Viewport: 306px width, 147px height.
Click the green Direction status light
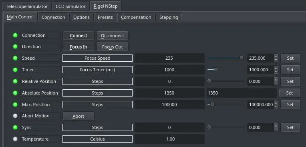click(x=15, y=46)
